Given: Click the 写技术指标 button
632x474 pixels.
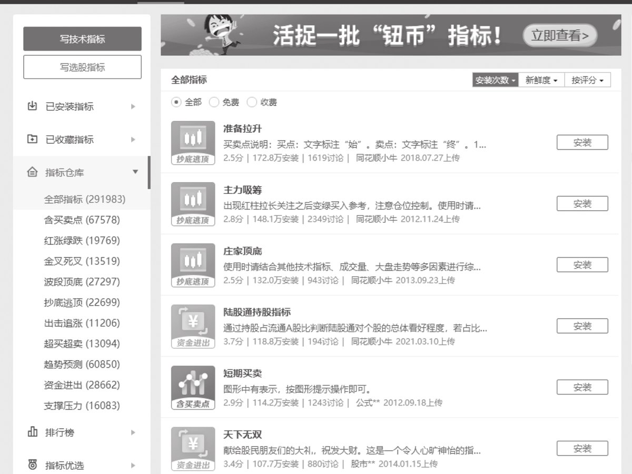Looking at the screenshot, I should [82, 39].
